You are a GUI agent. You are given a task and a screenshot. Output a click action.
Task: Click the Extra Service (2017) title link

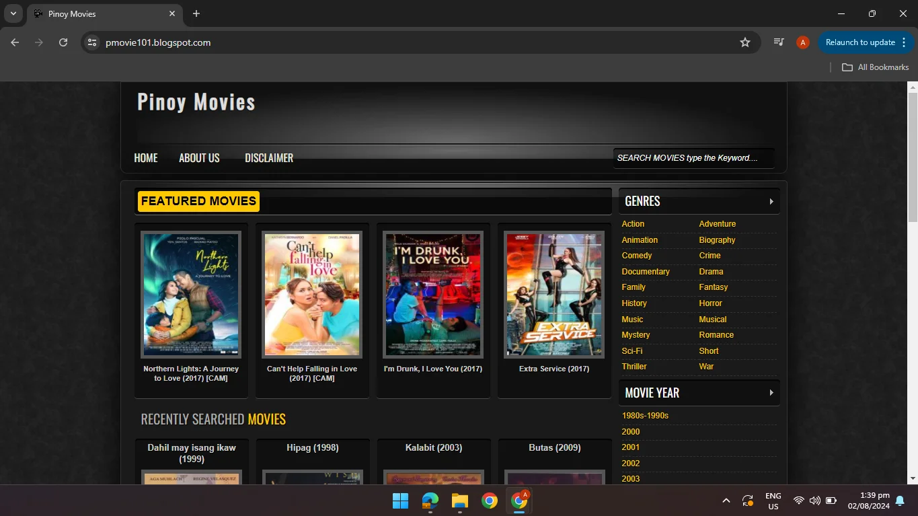[x=554, y=369]
